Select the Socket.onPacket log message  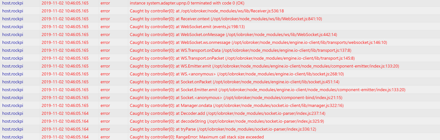pyautogui.click(x=235, y=82)
